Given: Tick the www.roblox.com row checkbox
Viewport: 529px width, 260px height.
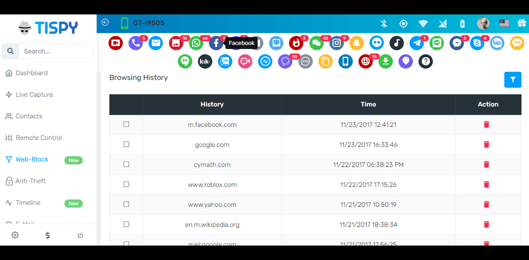Looking at the screenshot, I should tap(126, 184).
